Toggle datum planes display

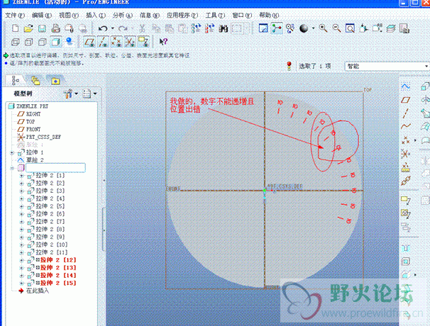[x=89, y=42]
